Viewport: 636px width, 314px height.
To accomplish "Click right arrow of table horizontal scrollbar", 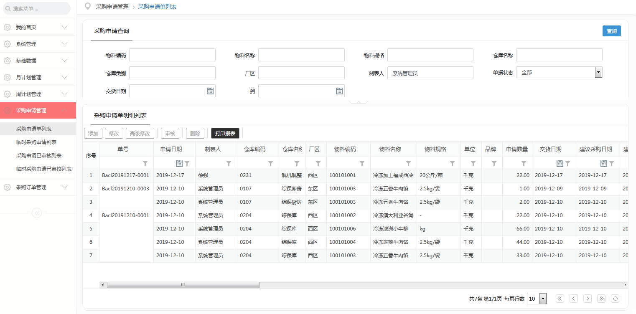I will click(x=625, y=285).
